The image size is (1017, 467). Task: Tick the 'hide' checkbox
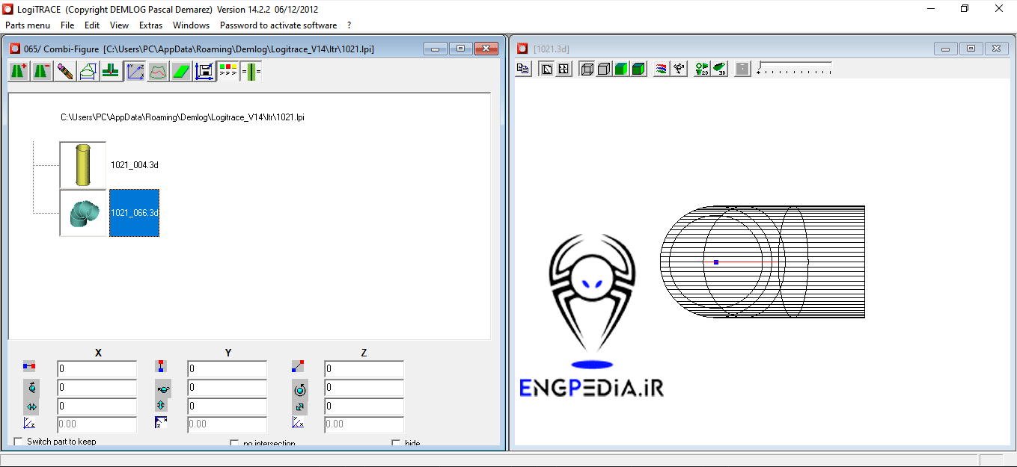[x=396, y=443]
